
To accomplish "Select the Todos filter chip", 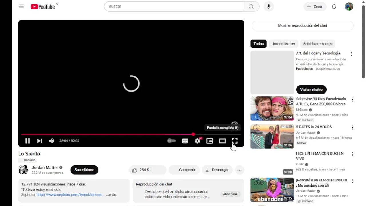I will point(258,44).
